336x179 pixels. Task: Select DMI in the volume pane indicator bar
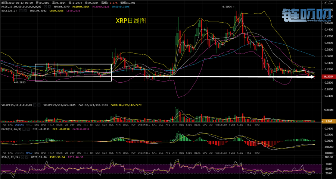37,125
